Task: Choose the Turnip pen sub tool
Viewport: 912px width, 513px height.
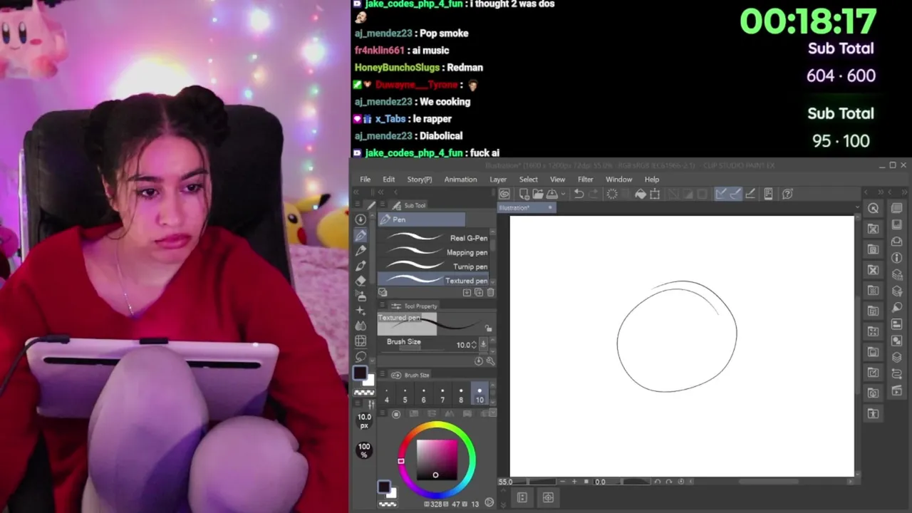Action: click(433, 266)
